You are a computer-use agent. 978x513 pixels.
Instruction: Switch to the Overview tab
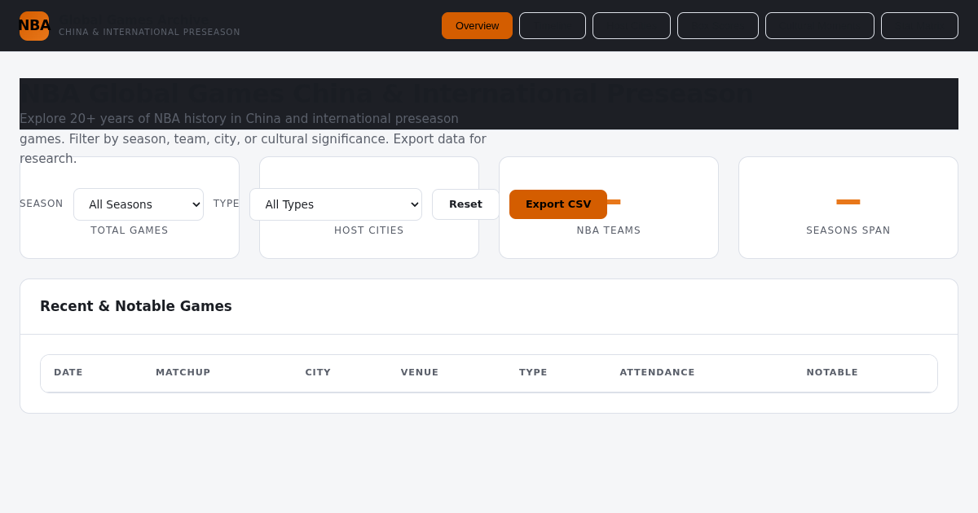tap(477, 25)
